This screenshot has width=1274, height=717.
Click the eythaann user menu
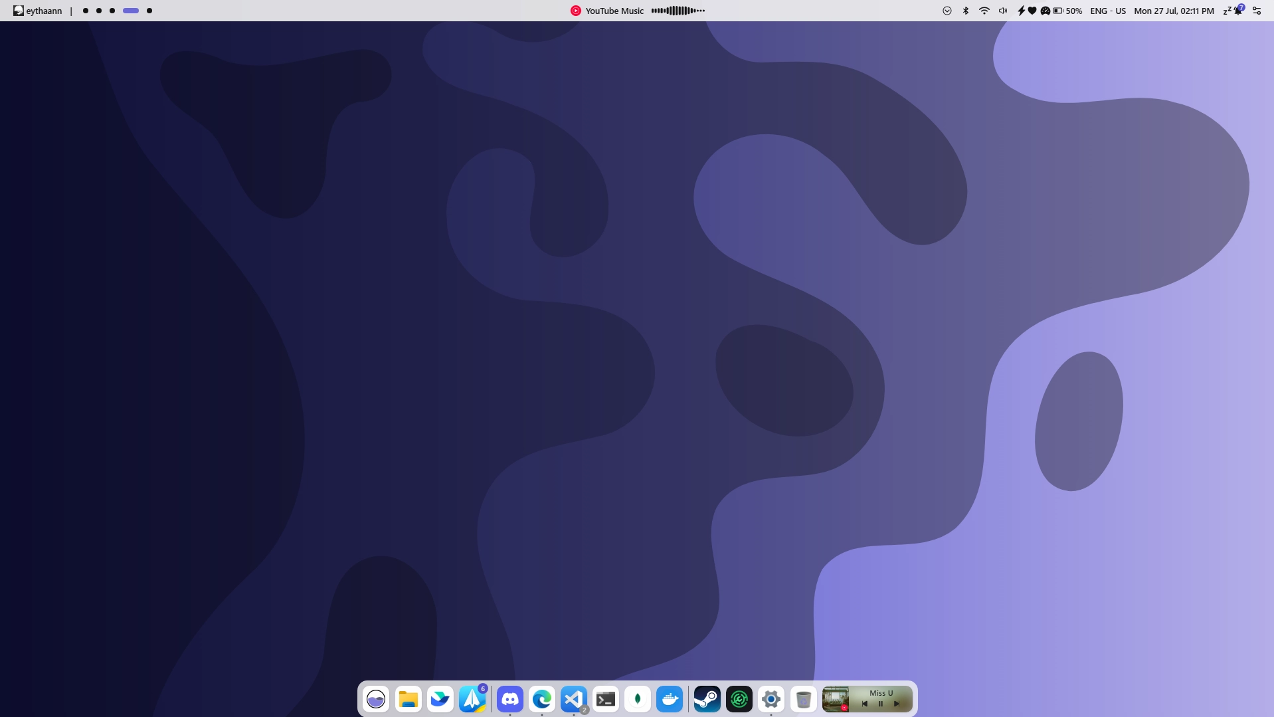tap(38, 11)
